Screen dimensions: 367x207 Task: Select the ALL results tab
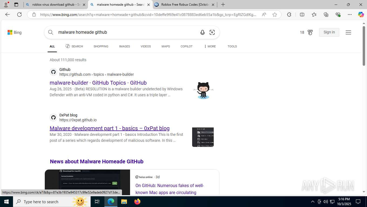52,46
